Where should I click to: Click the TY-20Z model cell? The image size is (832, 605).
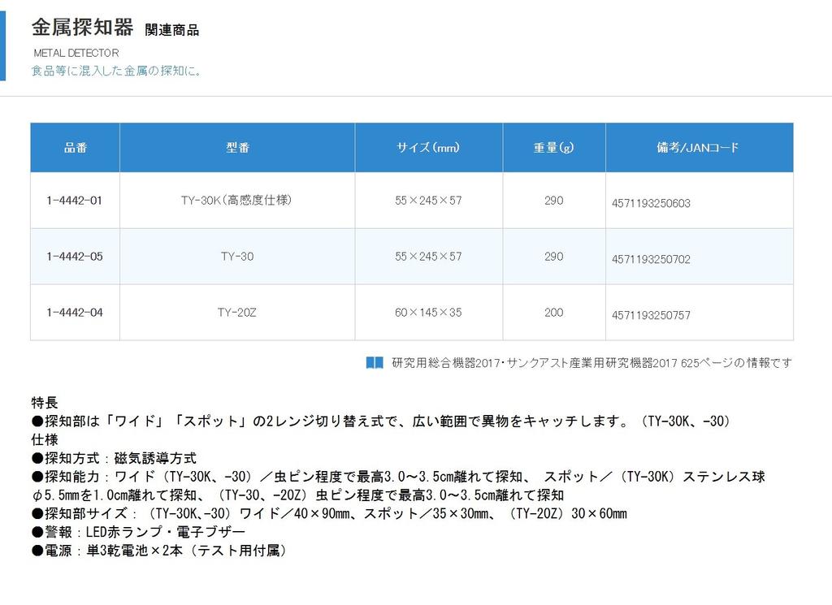point(236,312)
